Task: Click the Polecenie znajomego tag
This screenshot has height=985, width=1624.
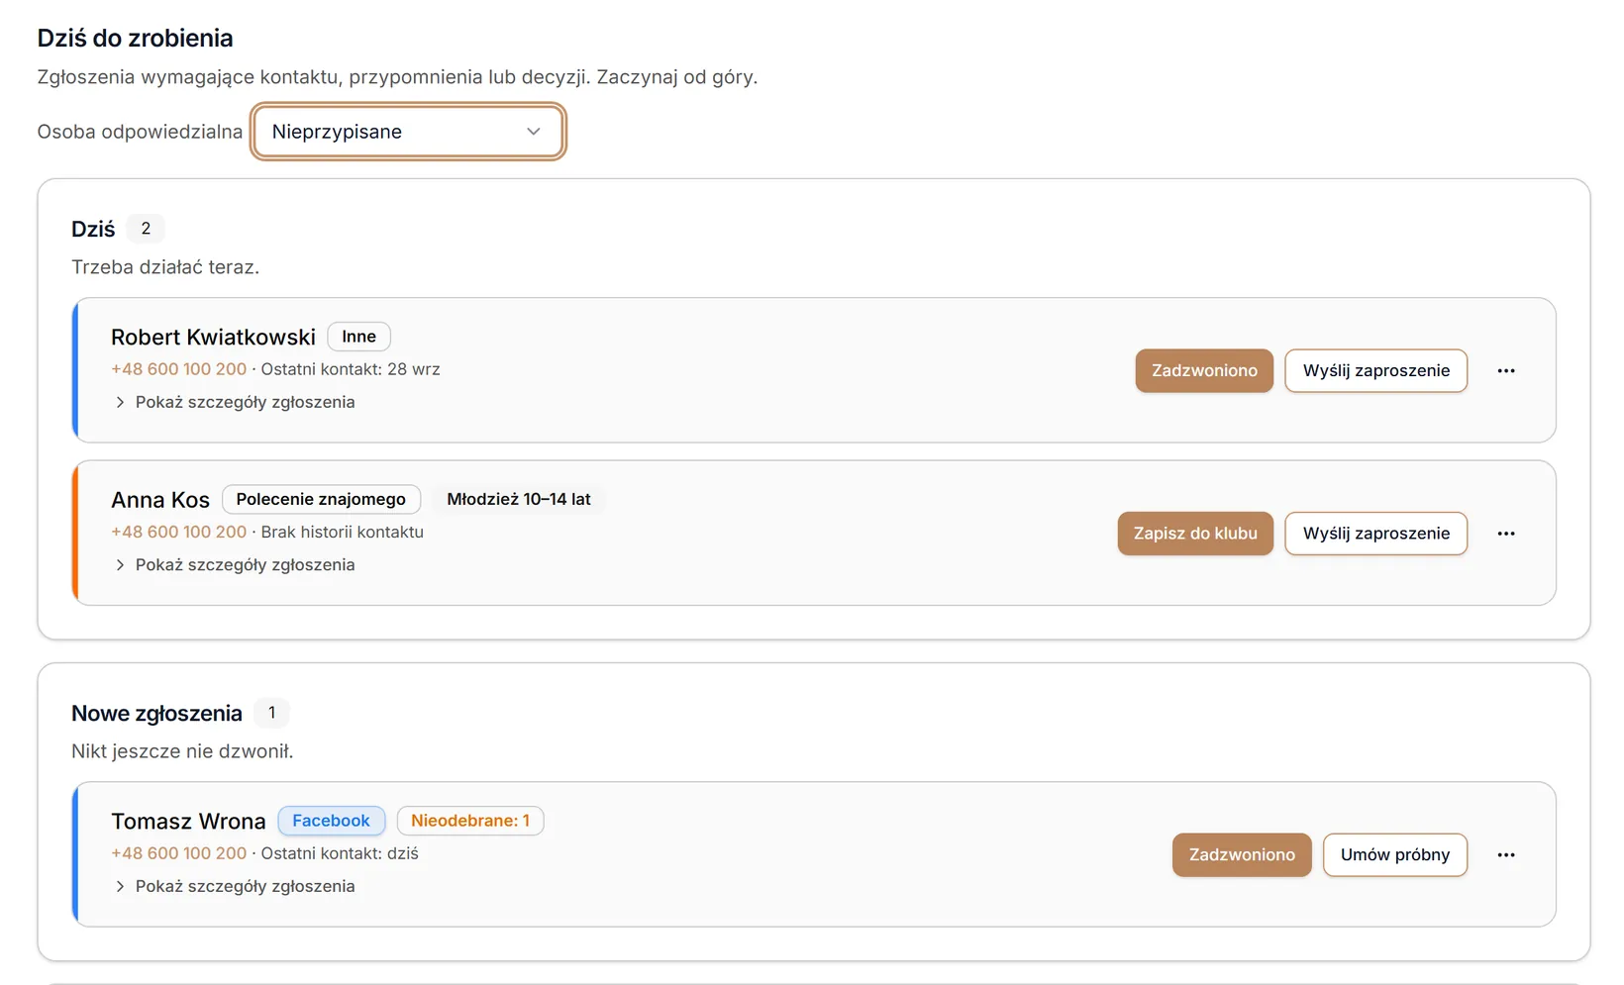Action: tap(321, 499)
